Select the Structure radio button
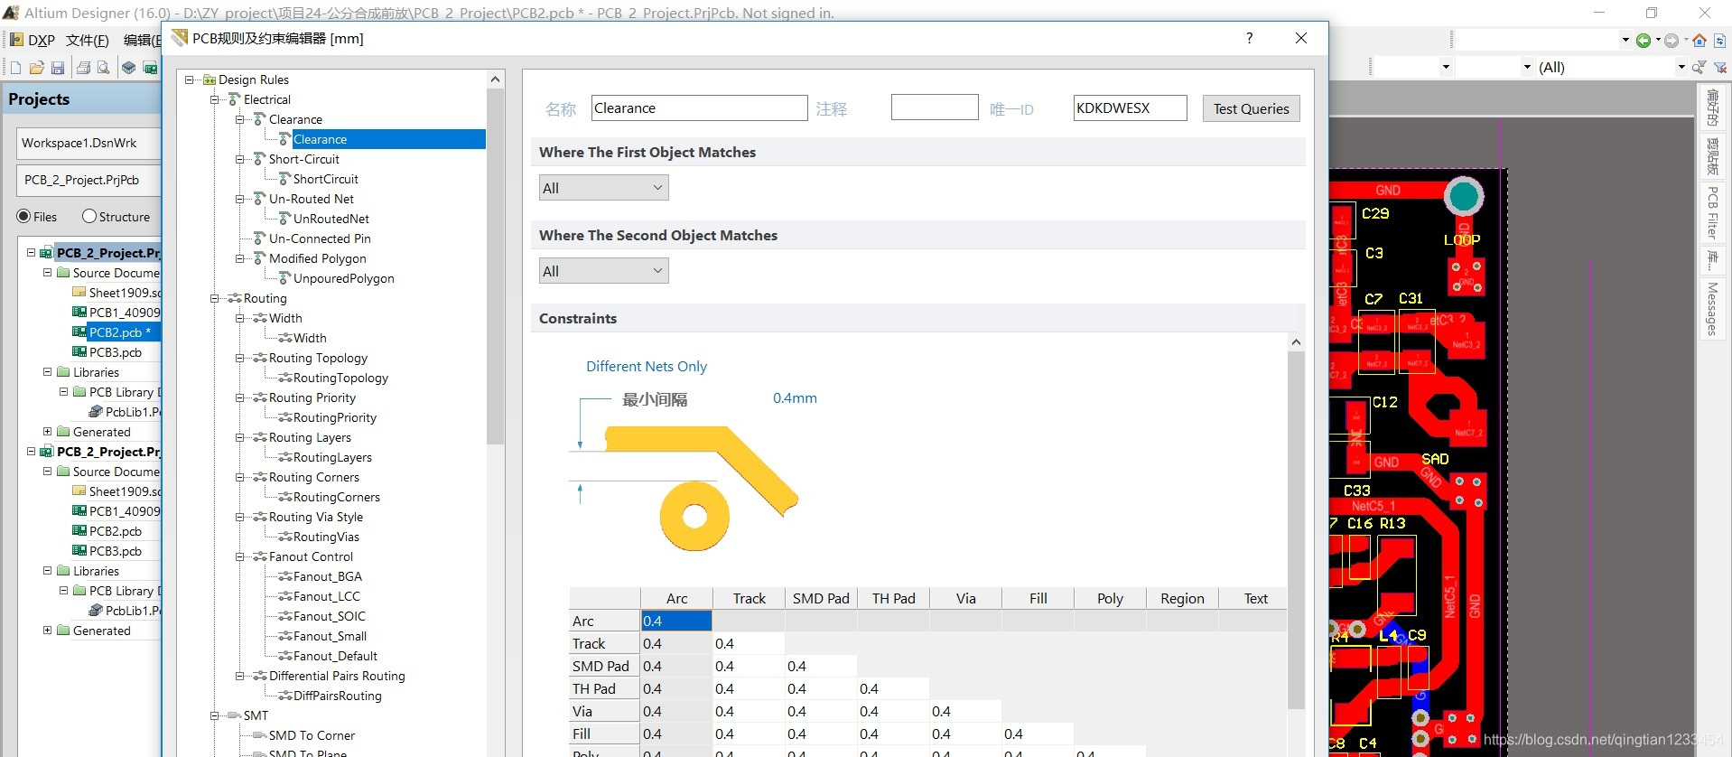The image size is (1732, 757). coord(89,217)
